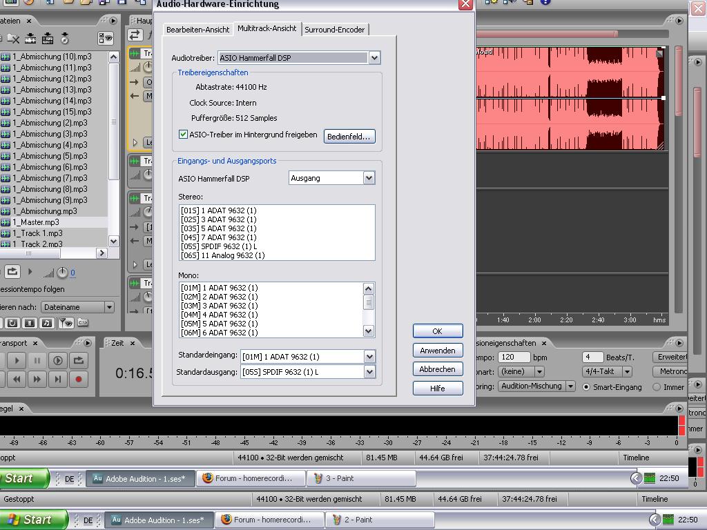707x530 pixels.
Task: Select [06S] 11 Analog 9632 (1) in Stereo list
Action: coord(223,255)
